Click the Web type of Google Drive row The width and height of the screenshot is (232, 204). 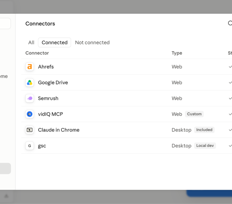pos(177,83)
